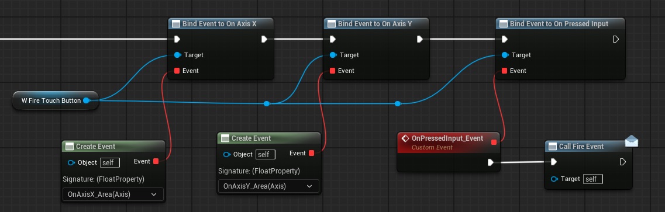The width and height of the screenshot is (665, 212).
Task: Click the red delegate pin on OnPressedInput_Event
Action: click(494, 142)
